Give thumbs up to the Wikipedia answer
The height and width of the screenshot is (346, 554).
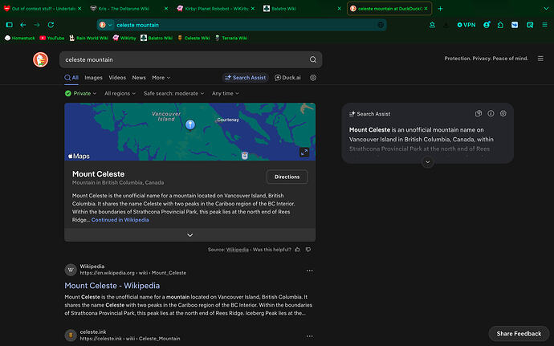[x=297, y=250]
